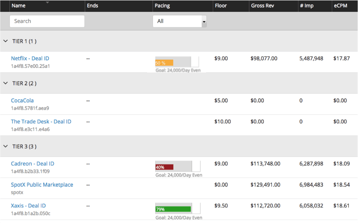Click the Xaxis pacing goal text

[x=179, y=218]
